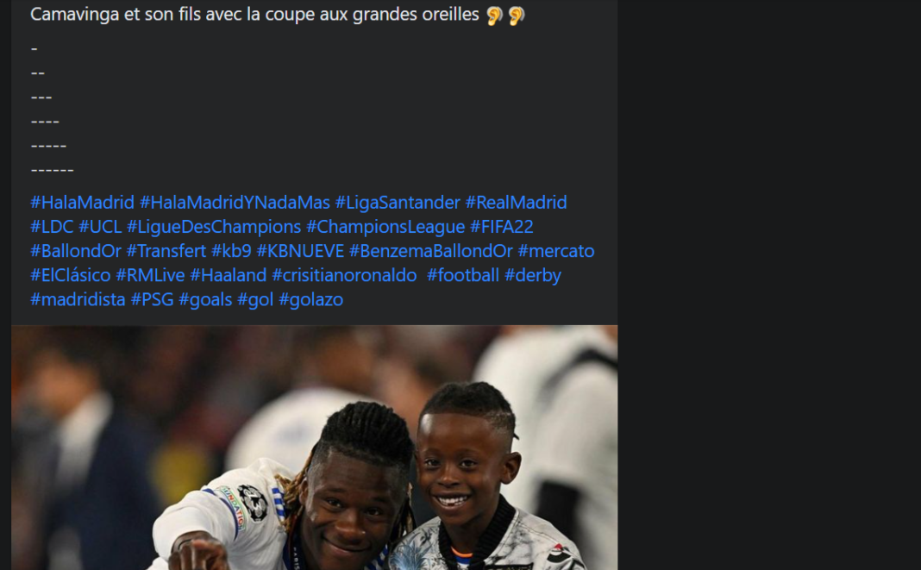Viewport: 921px width, 570px height.
Task: Follow the #mercato hashtag
Action: 556,251
